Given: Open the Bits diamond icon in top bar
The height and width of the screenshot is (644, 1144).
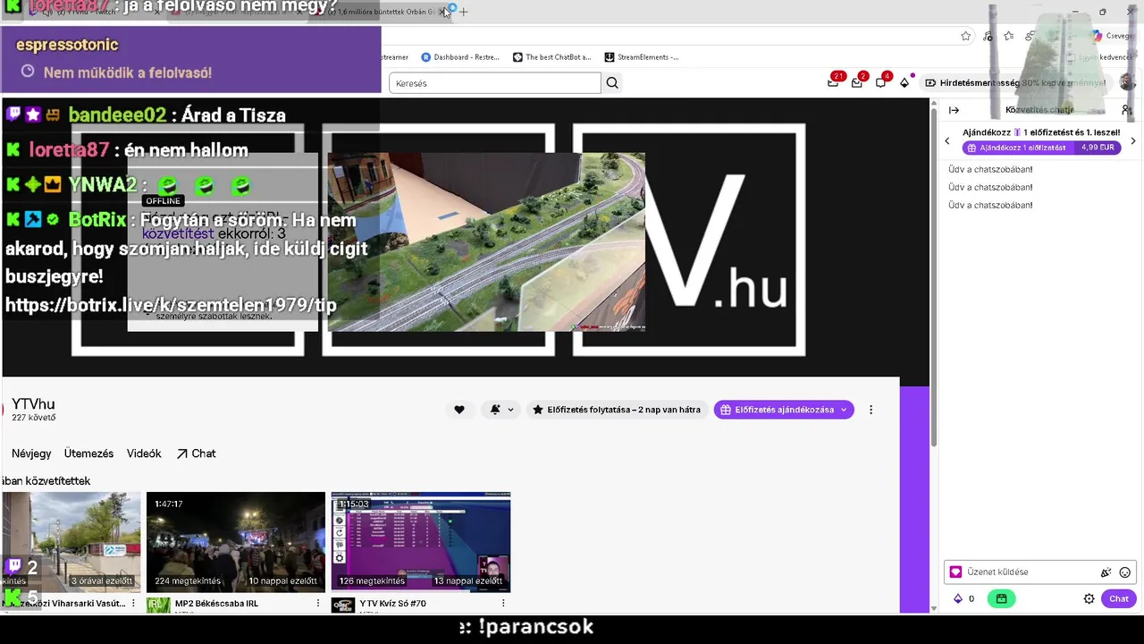Looking at the screenshot, I should [x=904, y=82].
